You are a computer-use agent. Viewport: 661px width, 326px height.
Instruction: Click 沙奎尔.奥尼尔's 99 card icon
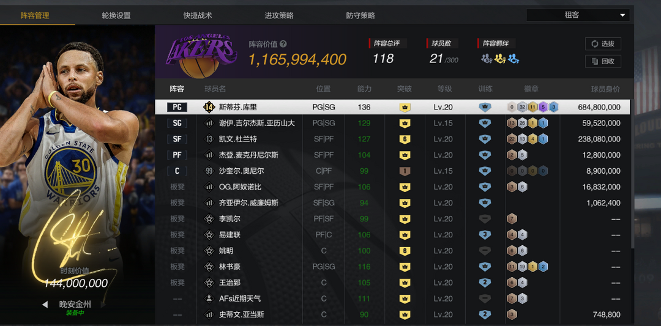[x=209, y=171]
